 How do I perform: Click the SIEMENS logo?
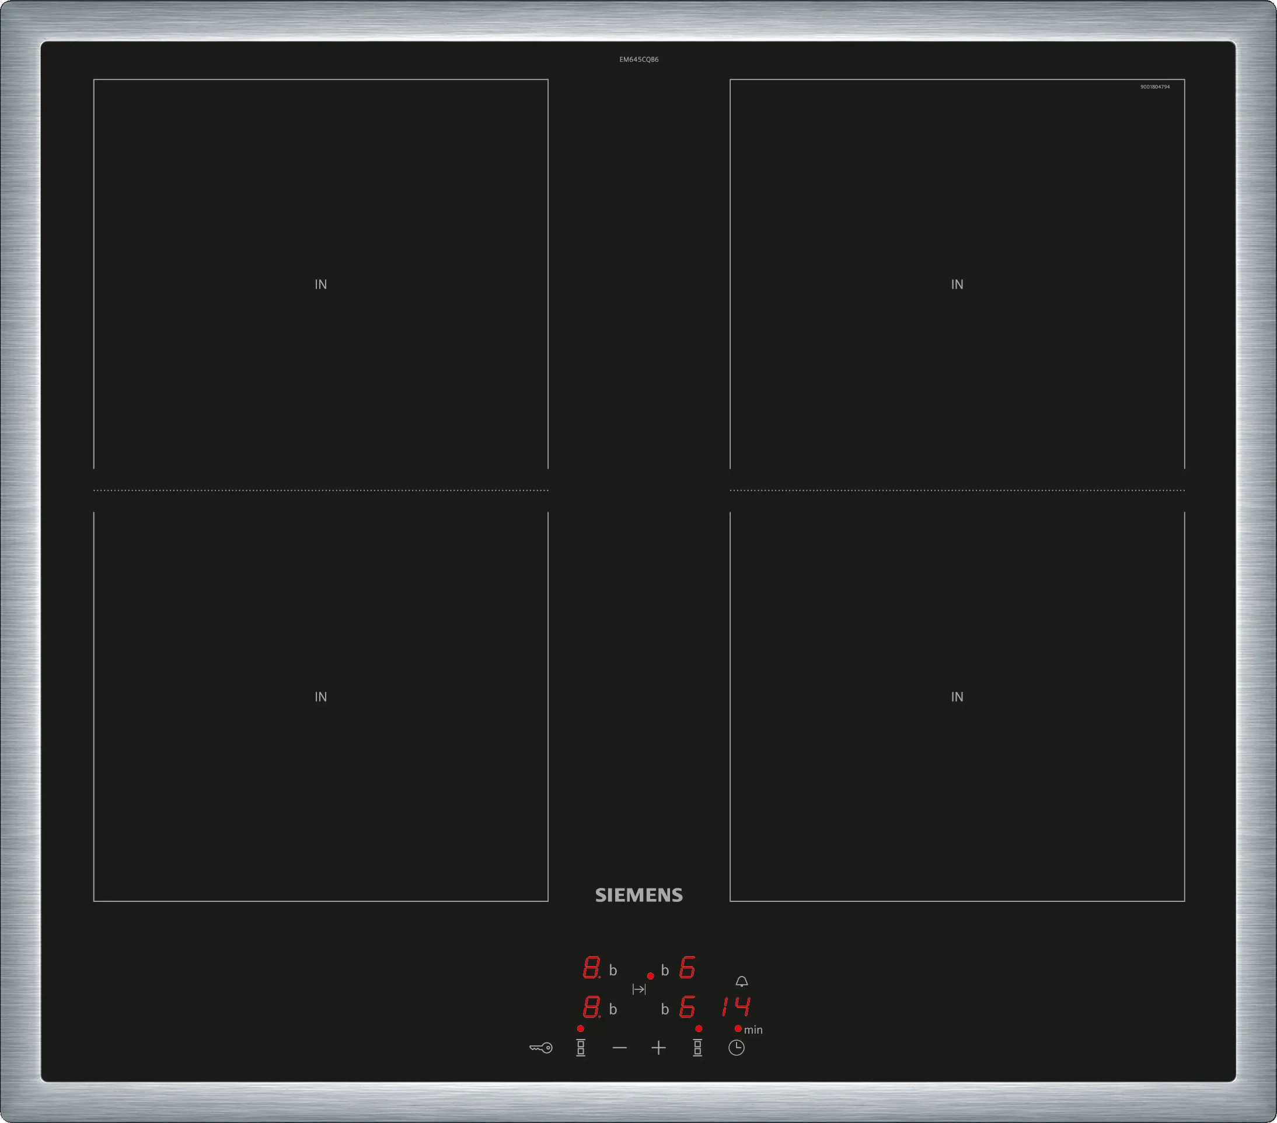click(x=638, y=895)
